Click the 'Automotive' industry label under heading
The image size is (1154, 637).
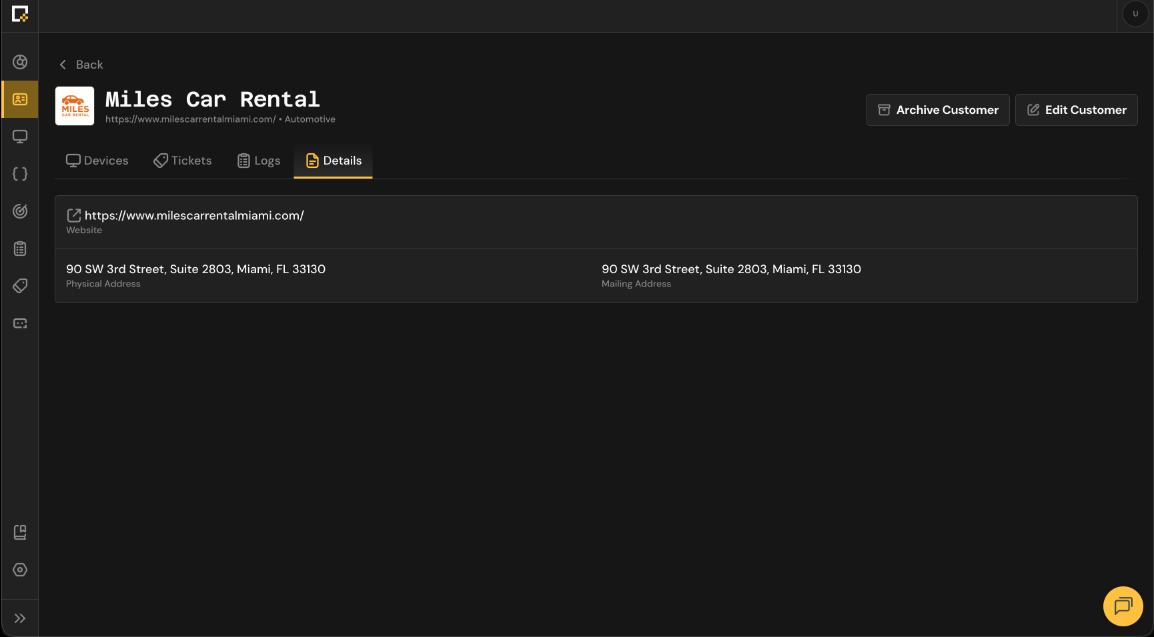tap(310, 119)
